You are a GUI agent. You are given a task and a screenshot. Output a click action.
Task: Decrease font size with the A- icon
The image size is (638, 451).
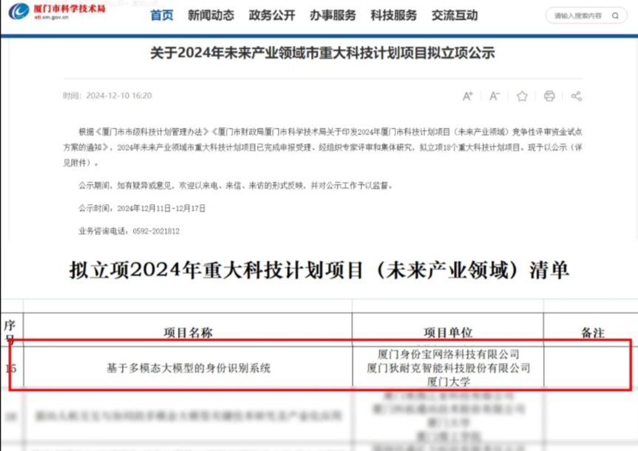(x=495, y=96)
